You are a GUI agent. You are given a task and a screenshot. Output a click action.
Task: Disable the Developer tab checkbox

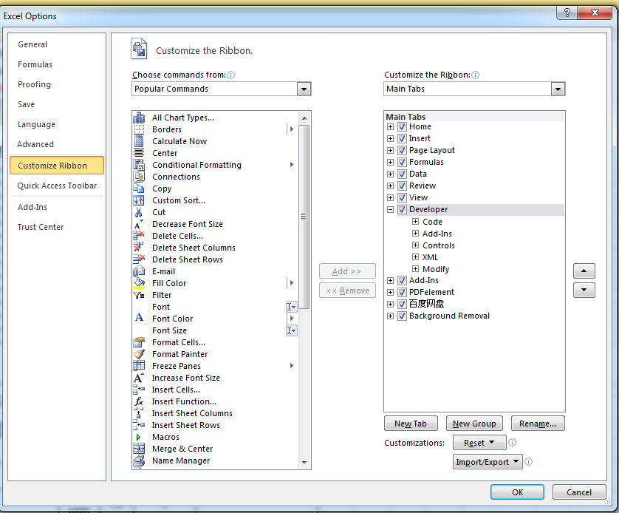(402, 210)
